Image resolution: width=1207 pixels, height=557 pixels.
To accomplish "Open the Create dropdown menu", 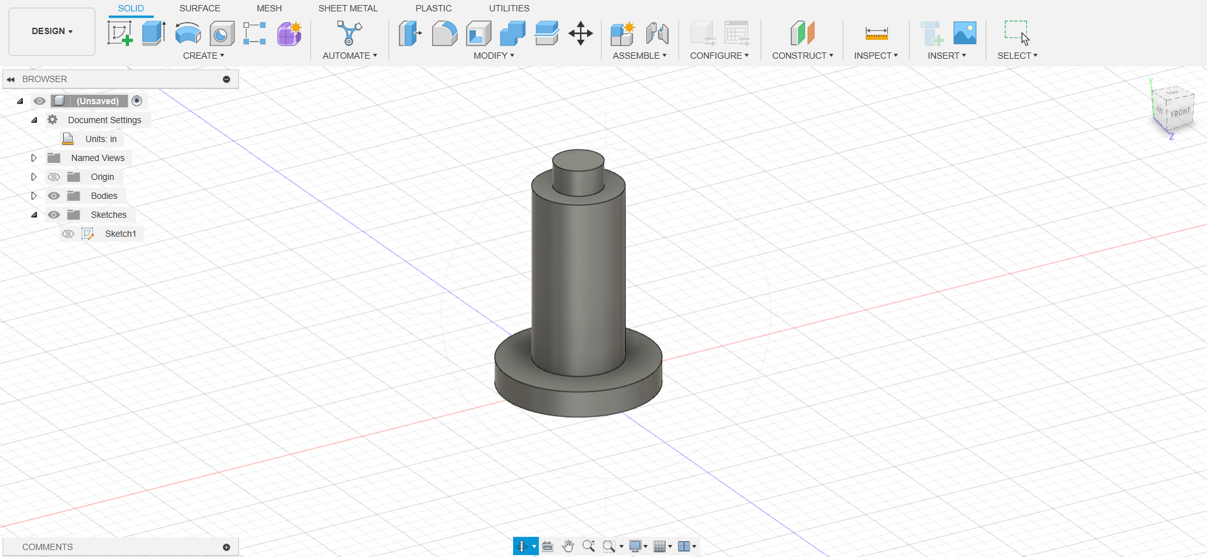I will pos(203,56).
